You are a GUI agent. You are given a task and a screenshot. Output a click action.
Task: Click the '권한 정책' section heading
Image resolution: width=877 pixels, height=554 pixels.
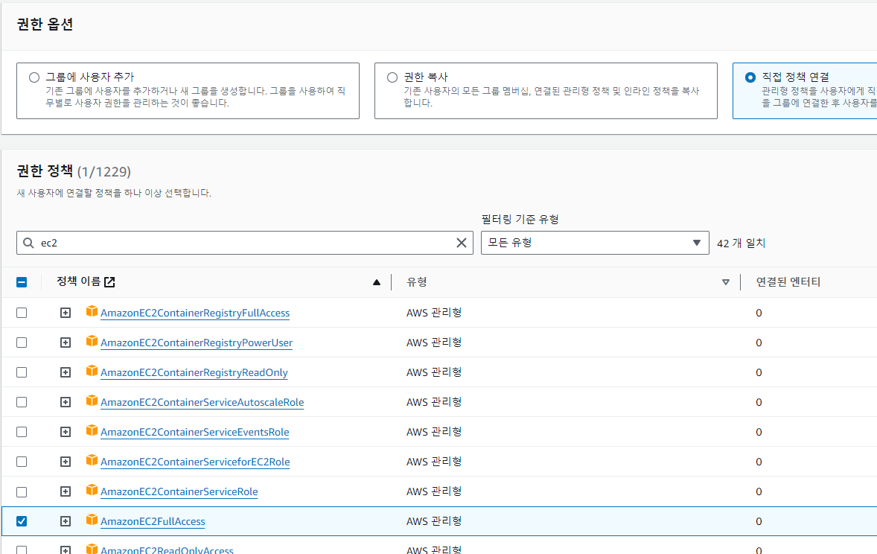[45, 171]
